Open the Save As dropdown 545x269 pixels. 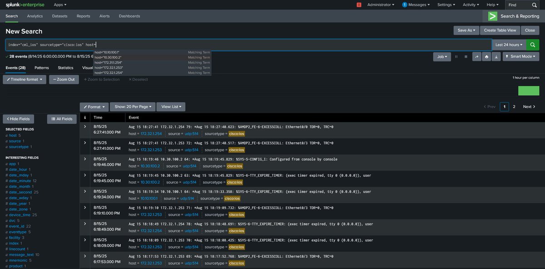click(466, 30)
